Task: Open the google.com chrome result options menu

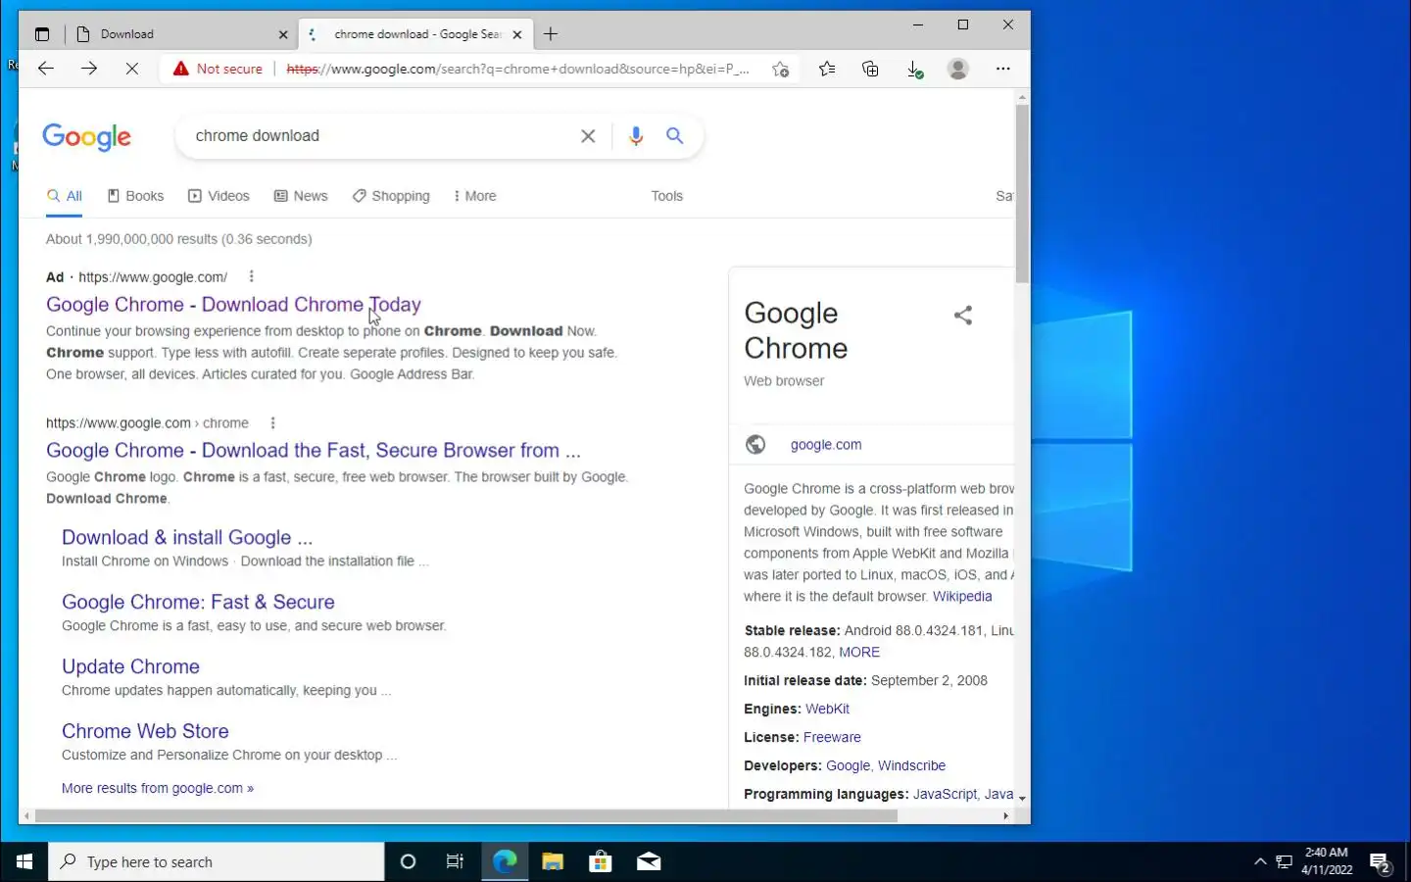Action: point(273,423)
